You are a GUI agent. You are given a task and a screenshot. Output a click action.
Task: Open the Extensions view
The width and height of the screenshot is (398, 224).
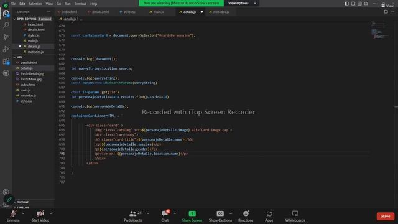tap(6, 61)
